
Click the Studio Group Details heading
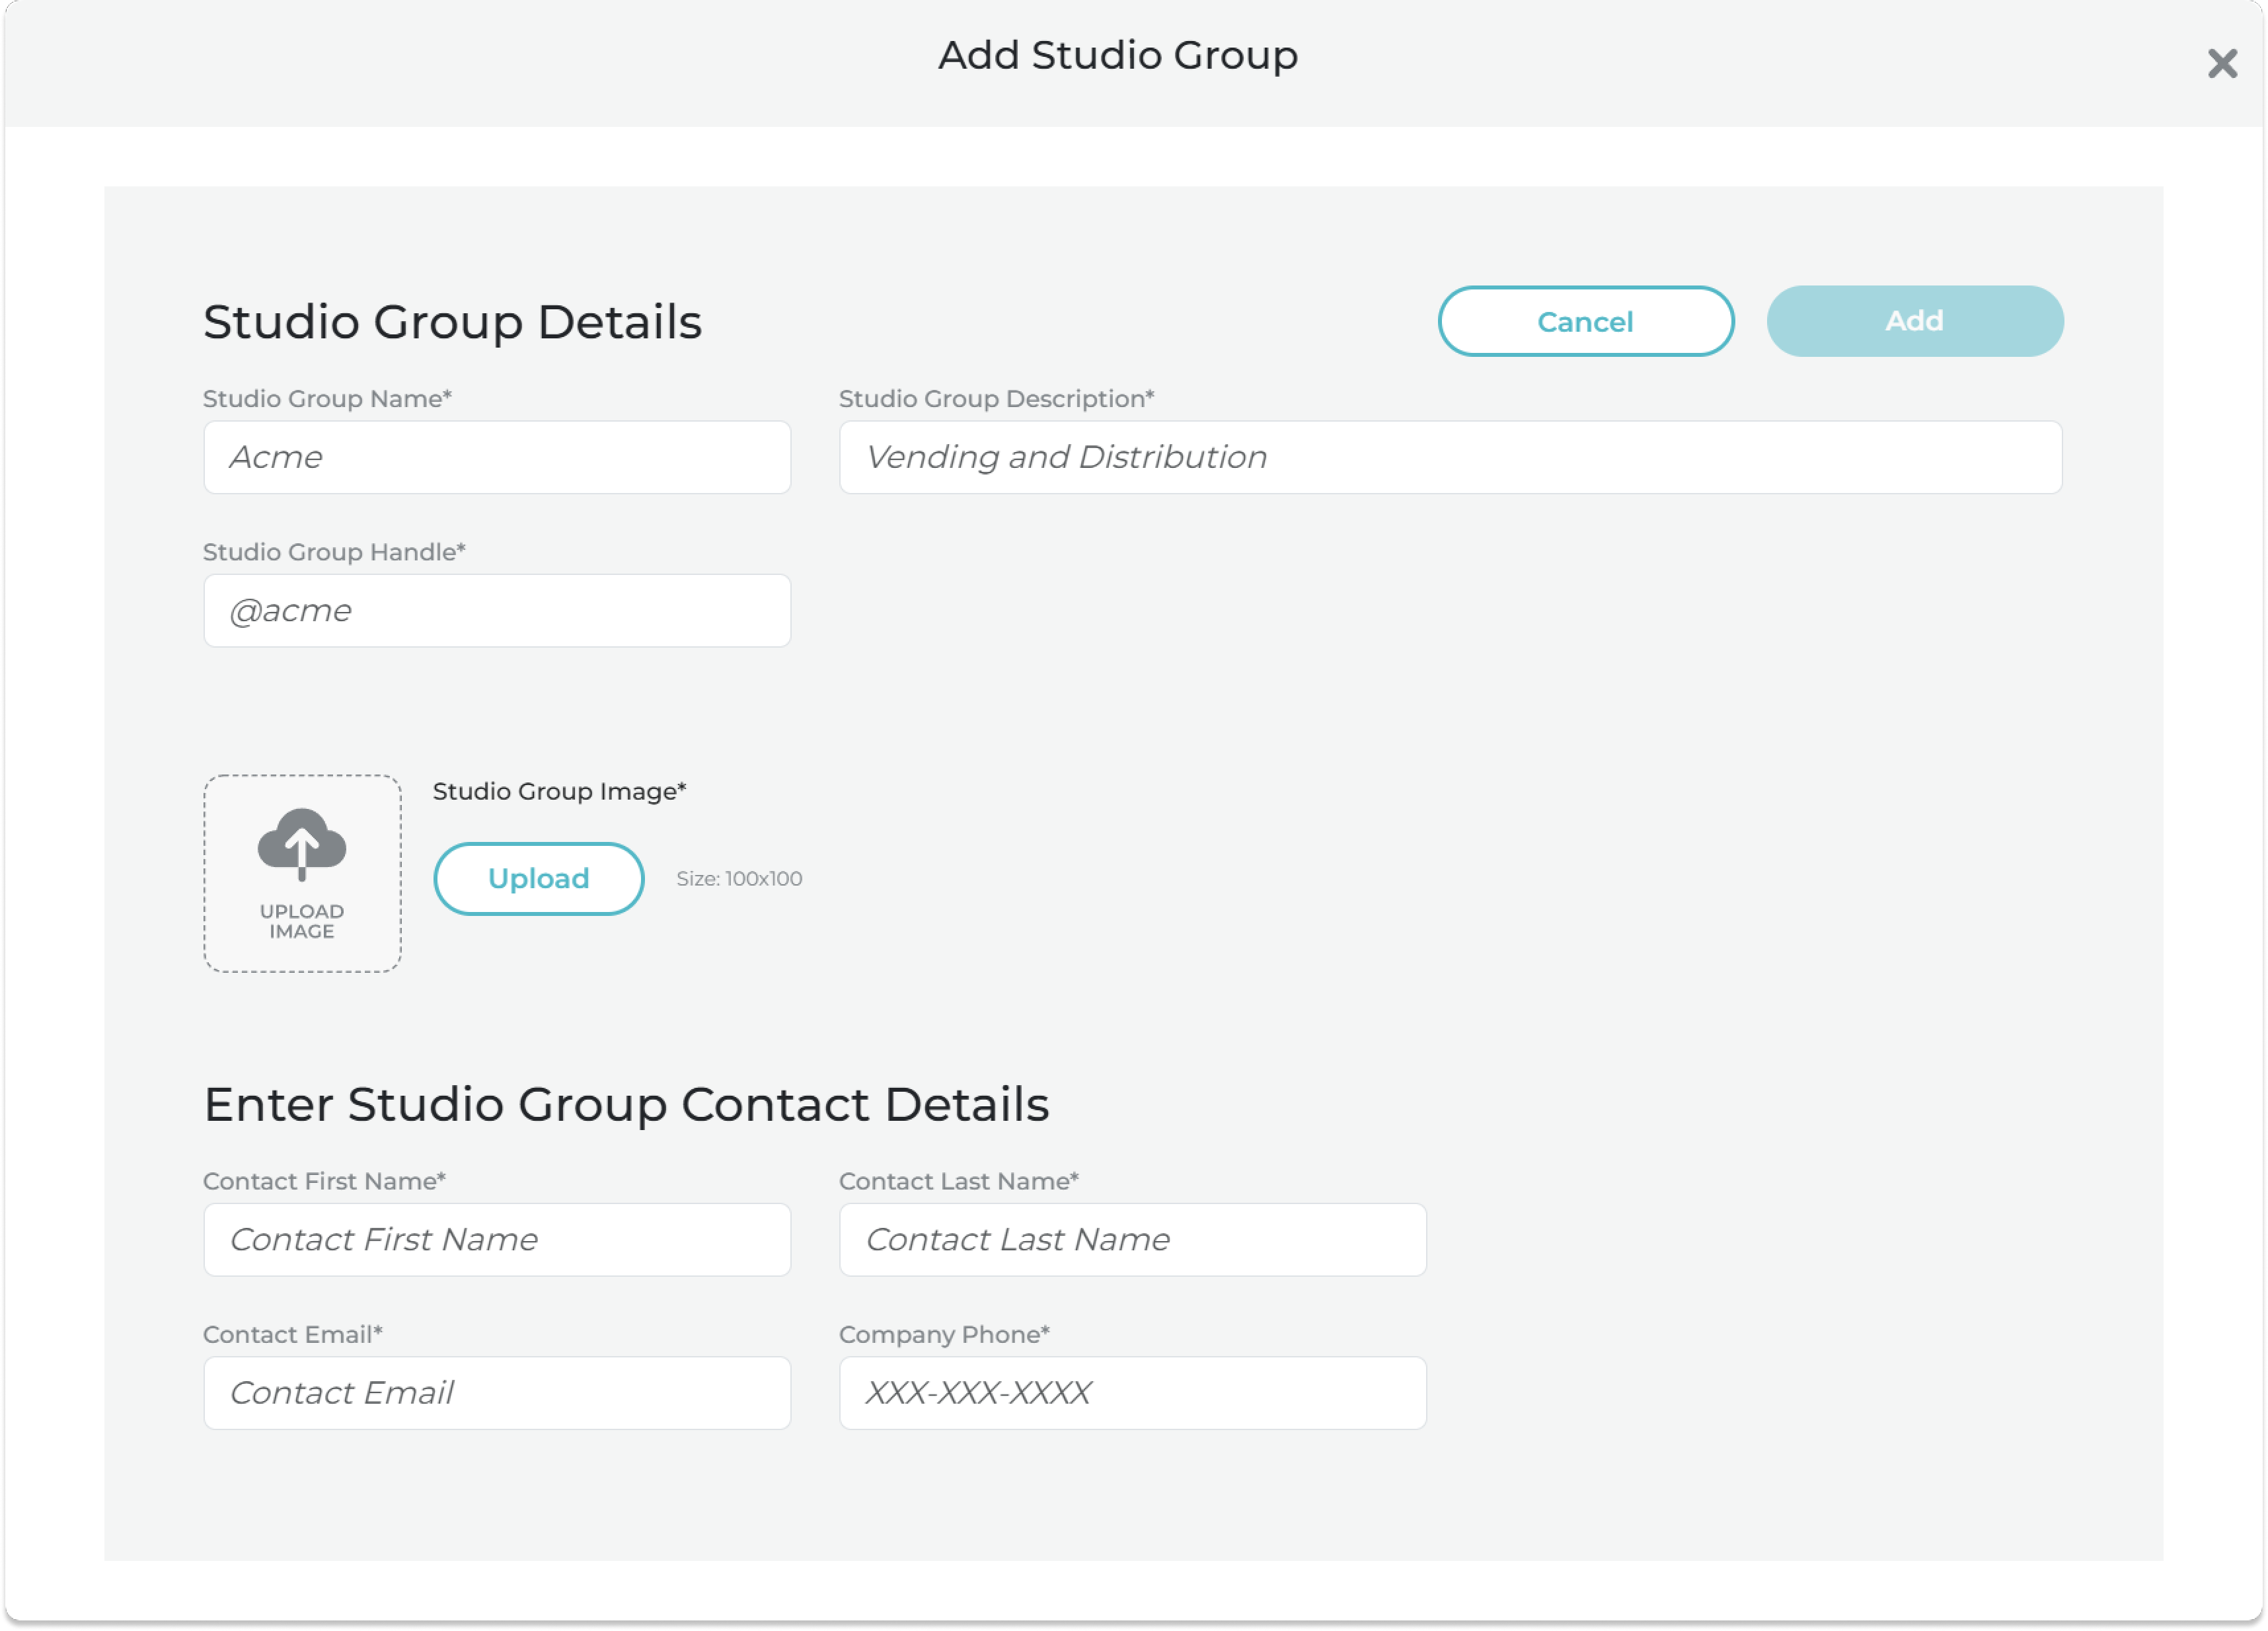[452, 322]
